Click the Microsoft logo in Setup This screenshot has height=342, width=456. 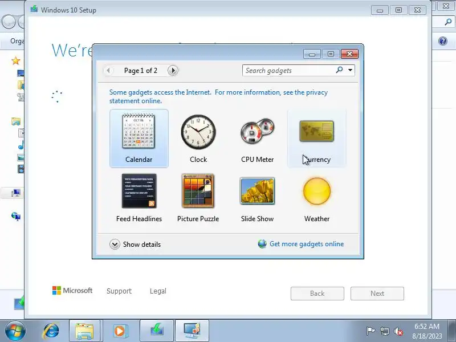pos(72,290)
